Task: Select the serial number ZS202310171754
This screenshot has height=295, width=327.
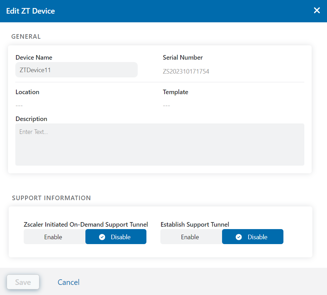Action: click(x=186, y=71)
